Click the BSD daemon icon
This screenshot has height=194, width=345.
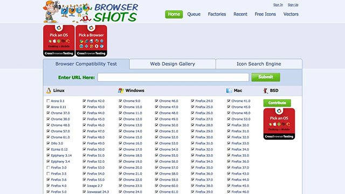click(x=266, y=91)
